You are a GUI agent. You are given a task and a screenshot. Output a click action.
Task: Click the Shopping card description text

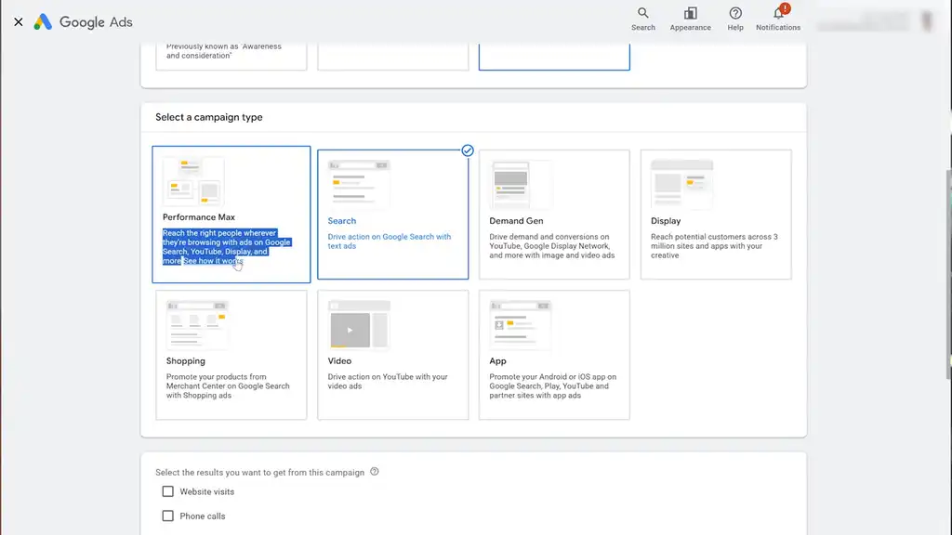228,385
